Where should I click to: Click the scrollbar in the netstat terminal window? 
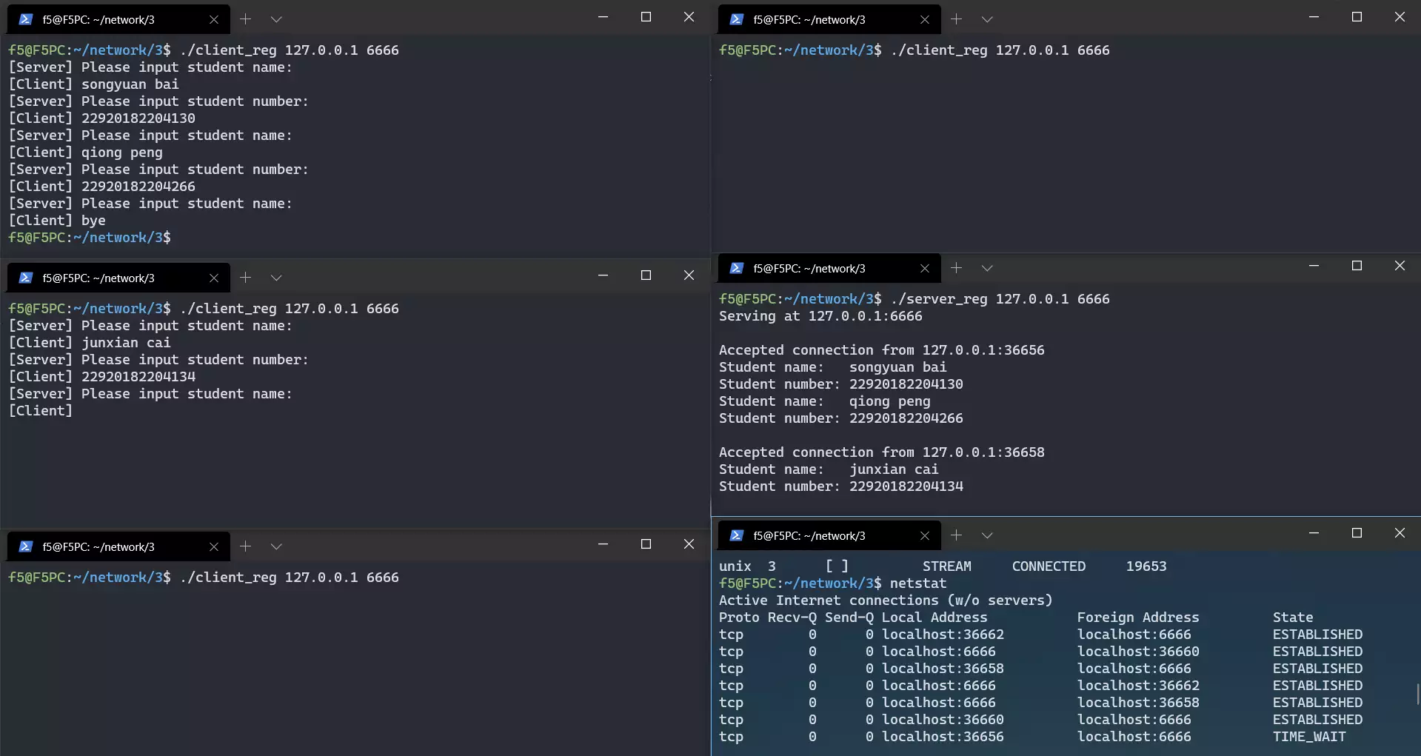(x=1417, y=695)
